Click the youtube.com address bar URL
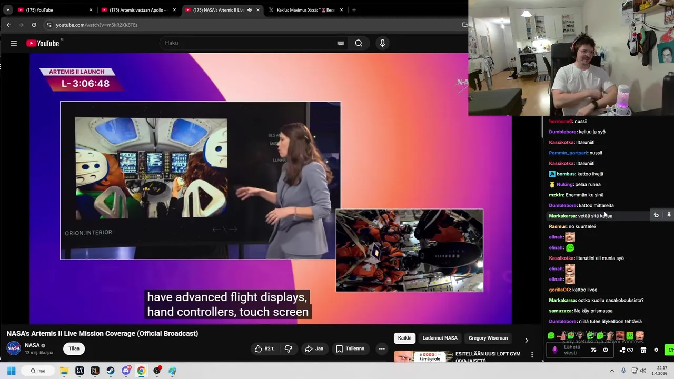This screenshot has height=379, width=674. [97, 25]
